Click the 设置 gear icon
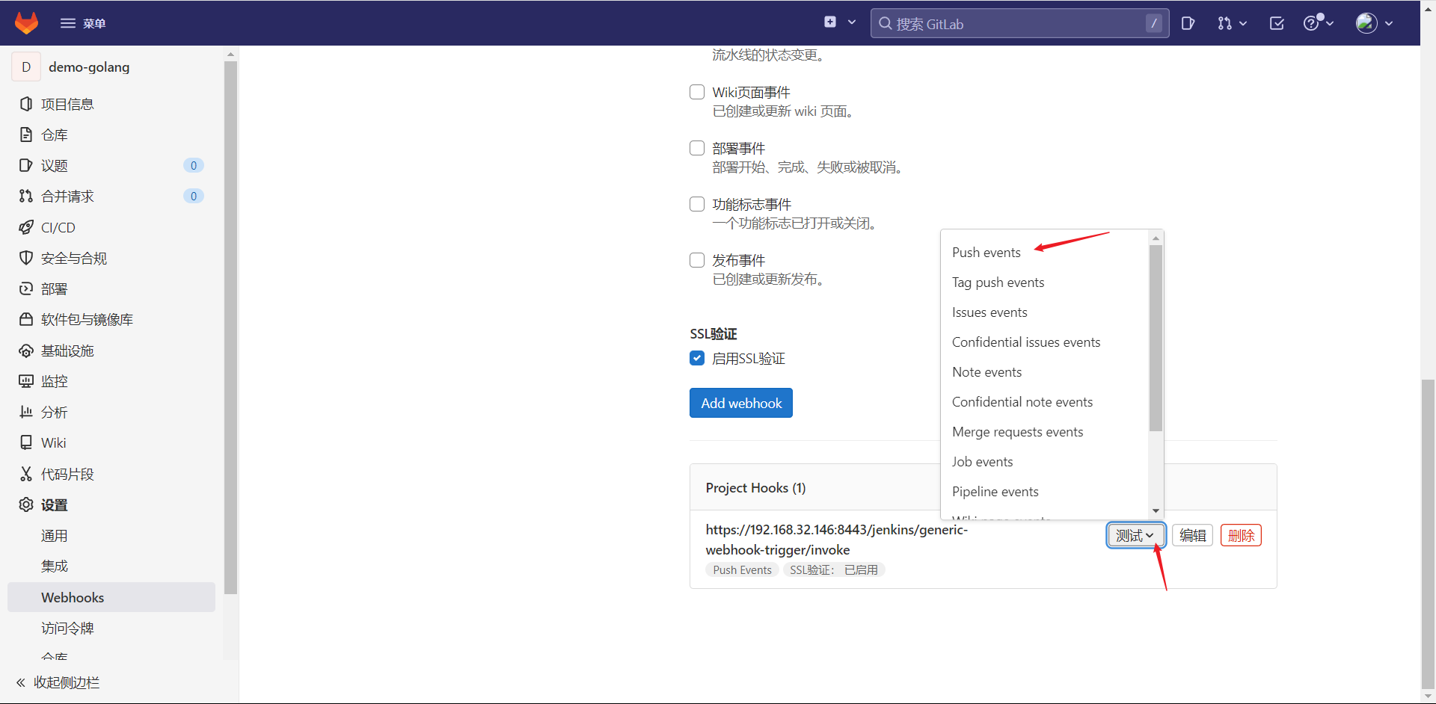 (26, 504)
